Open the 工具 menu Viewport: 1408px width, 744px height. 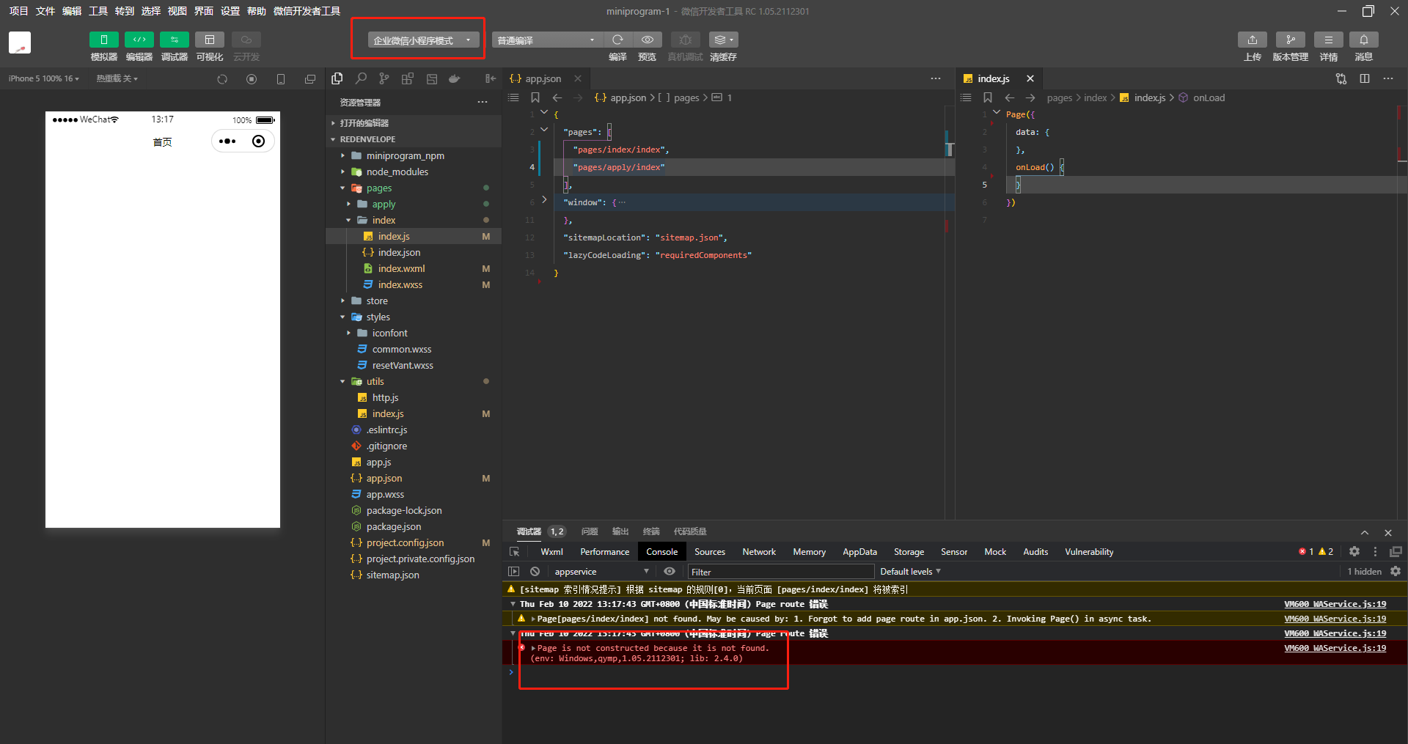point(98,11)
